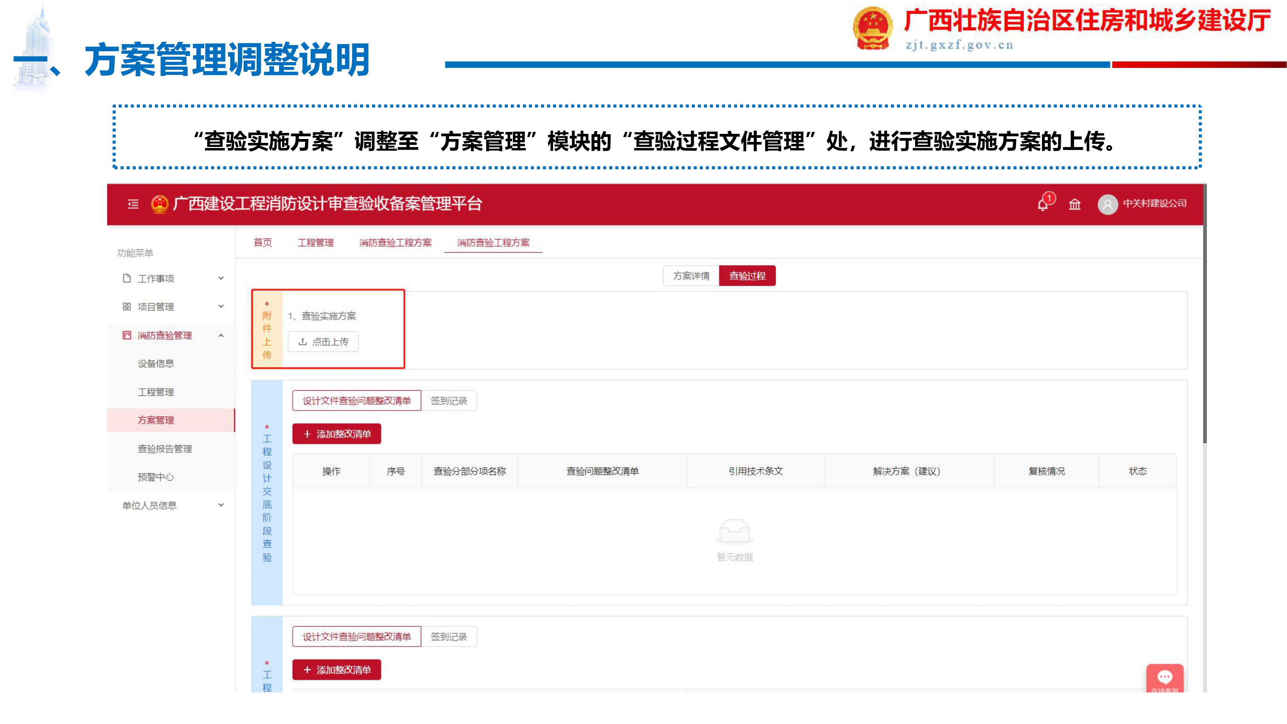Click the 点击上传 upload button
The image size is (1287, 724).
click(323, 342)
